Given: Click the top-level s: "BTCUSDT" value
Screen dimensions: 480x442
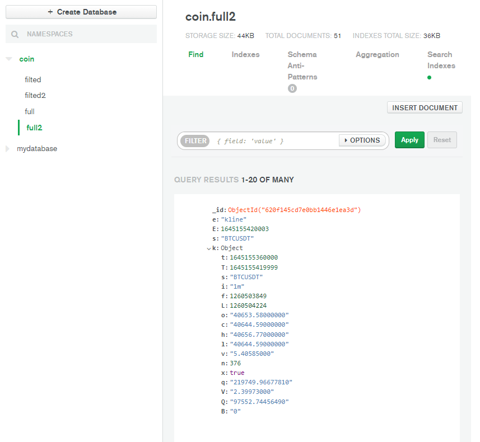Looking at the screenshot, I should click(x=237, y=238).
